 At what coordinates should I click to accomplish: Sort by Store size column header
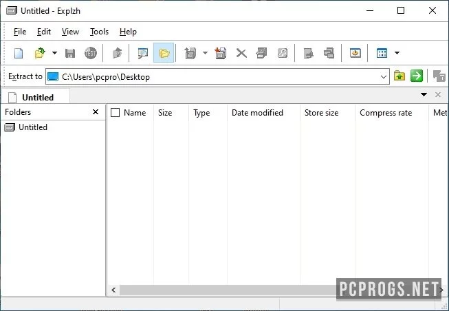click(327, 113)
